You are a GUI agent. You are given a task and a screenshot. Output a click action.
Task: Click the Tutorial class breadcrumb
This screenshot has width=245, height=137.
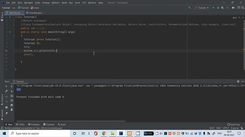[x=23, y=8]
